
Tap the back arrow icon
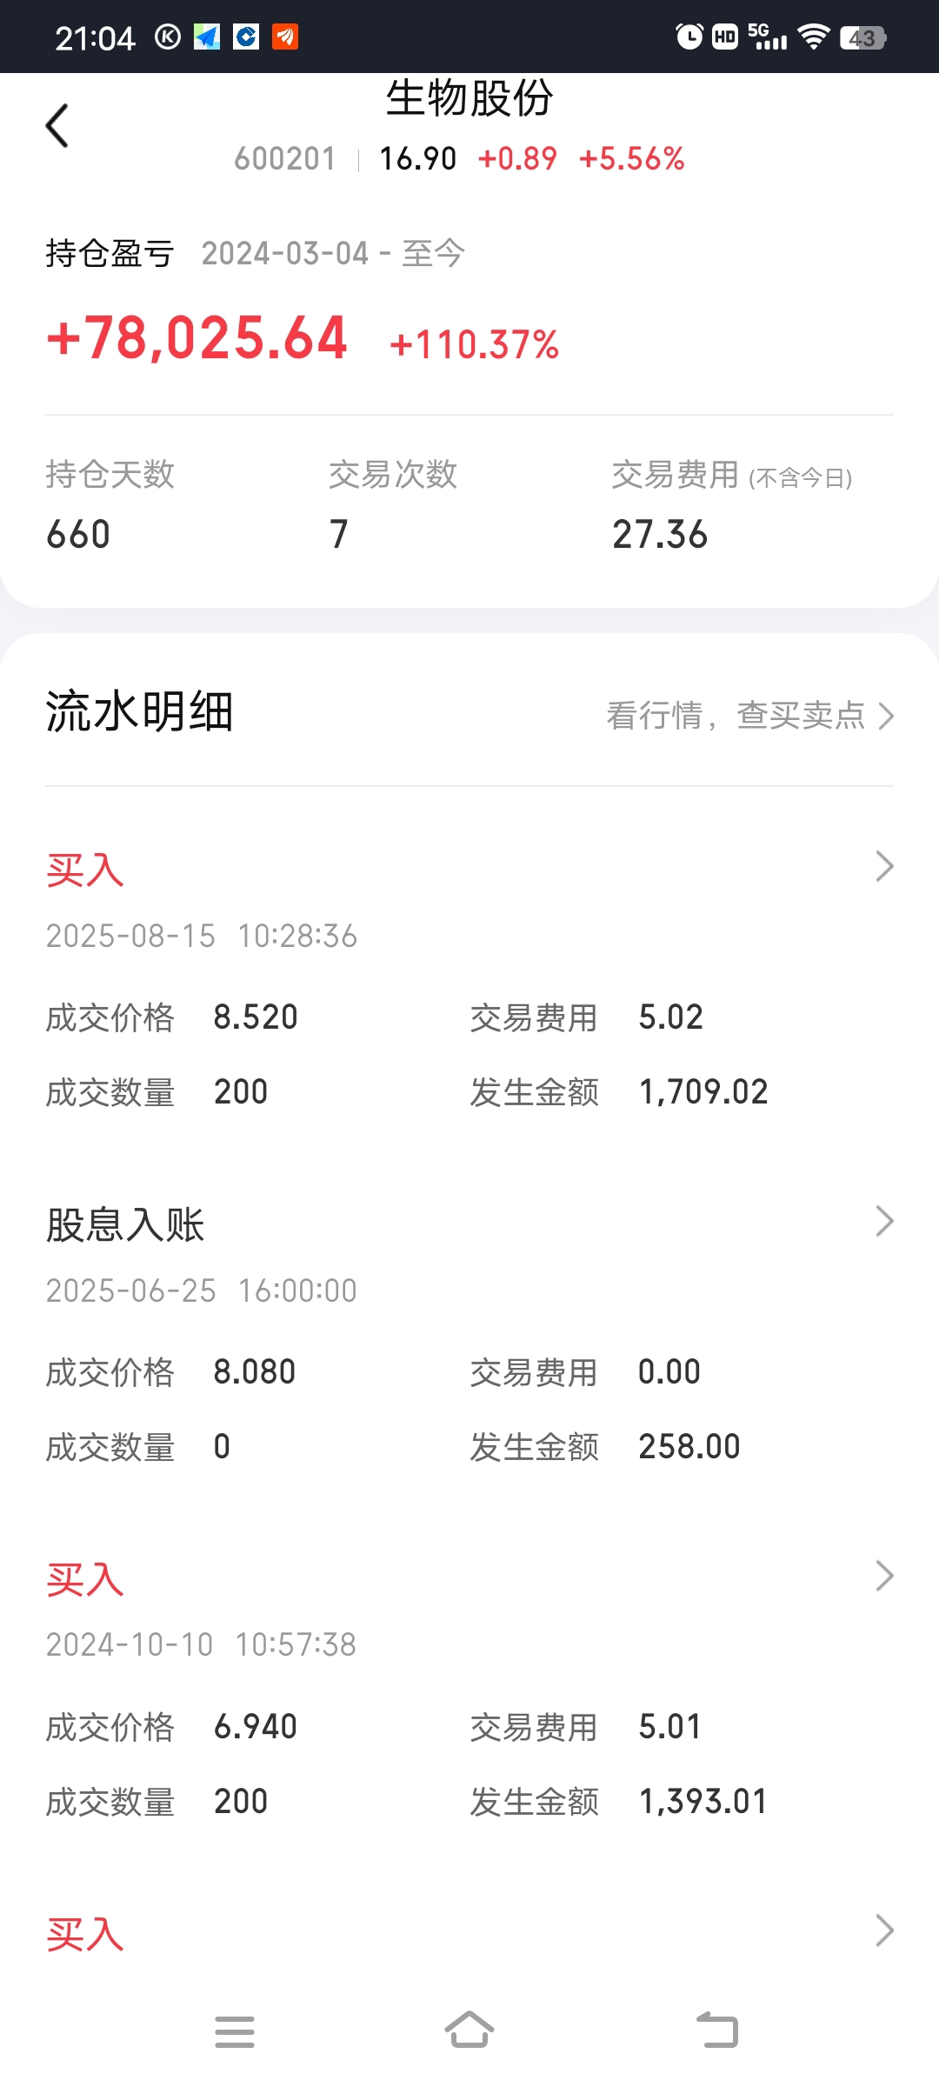[57, 126]
